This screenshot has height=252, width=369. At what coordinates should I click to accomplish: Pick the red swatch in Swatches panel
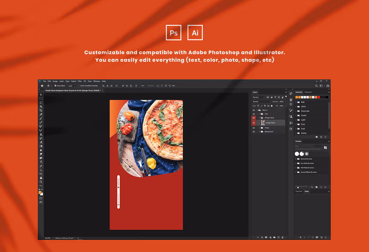click(319, 97)
